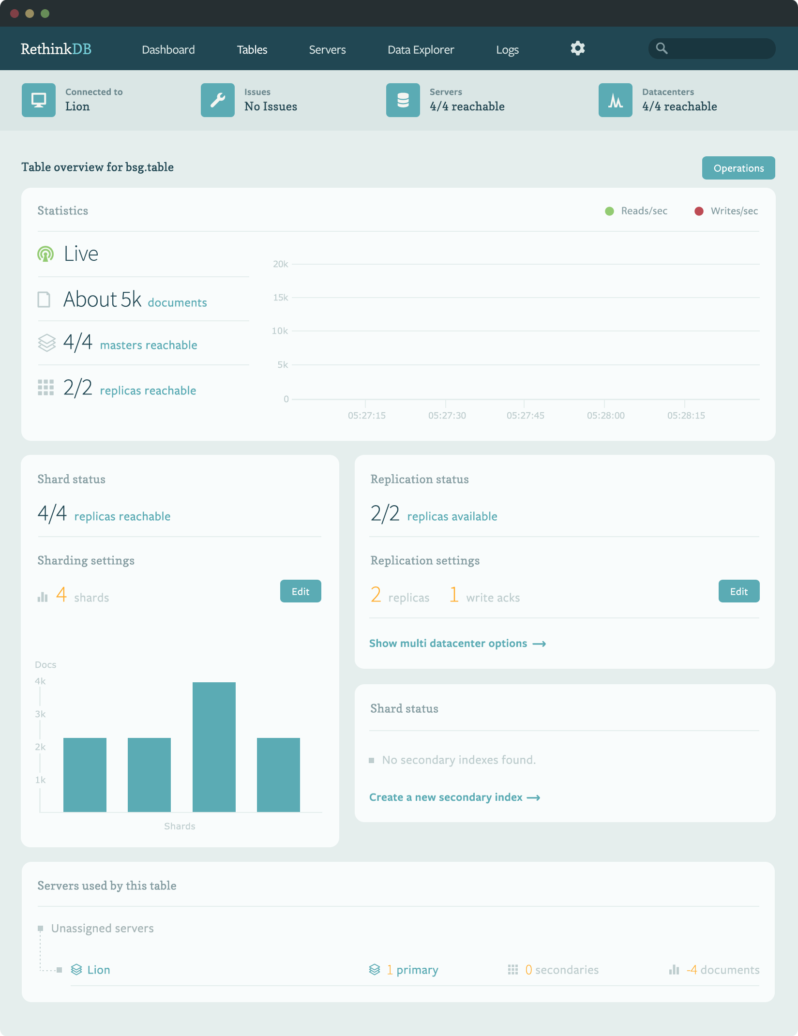Click the Issues wrench icon
Viewport: 798px width, 1036px height.
click(x=218, y=100)
